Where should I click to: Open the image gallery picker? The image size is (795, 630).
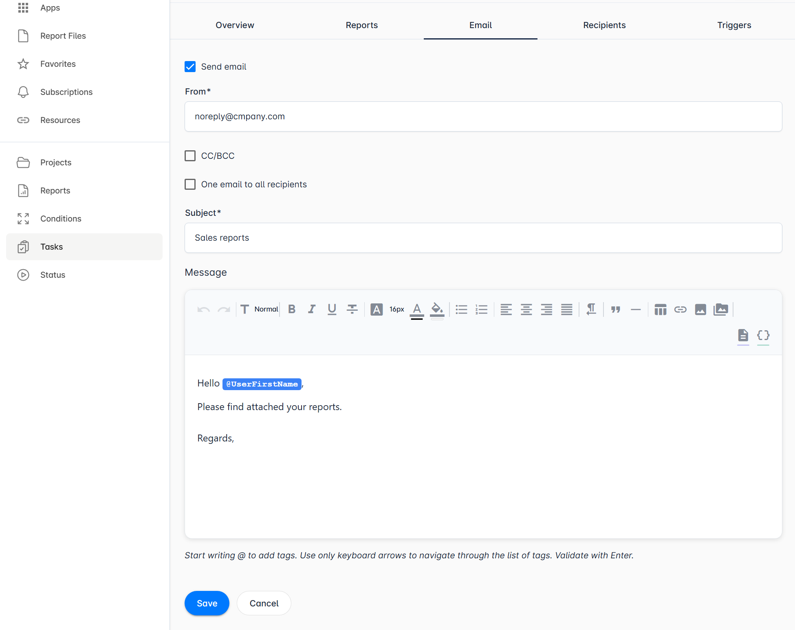721,310
